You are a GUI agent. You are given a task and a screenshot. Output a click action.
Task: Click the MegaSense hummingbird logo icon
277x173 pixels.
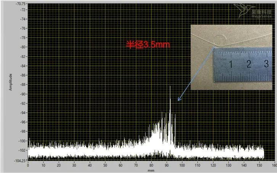(x=242, y=9)
